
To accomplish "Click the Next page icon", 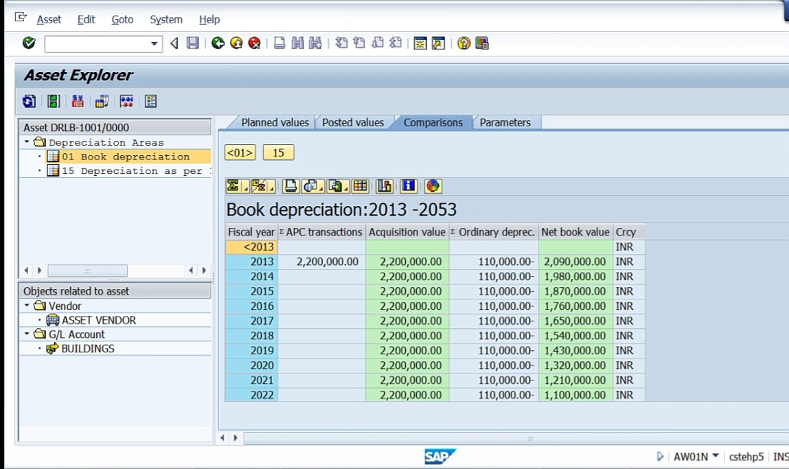I will (378, 43).
